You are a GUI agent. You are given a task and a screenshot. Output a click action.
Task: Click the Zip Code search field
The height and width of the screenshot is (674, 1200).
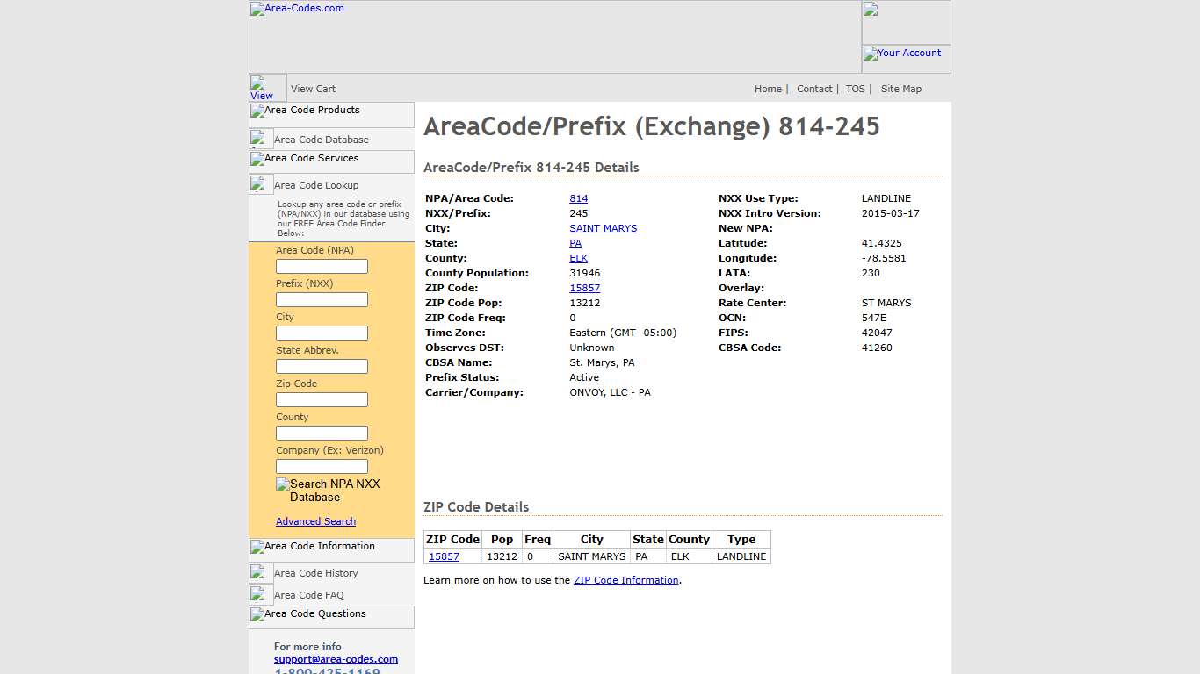pos(322,399)
